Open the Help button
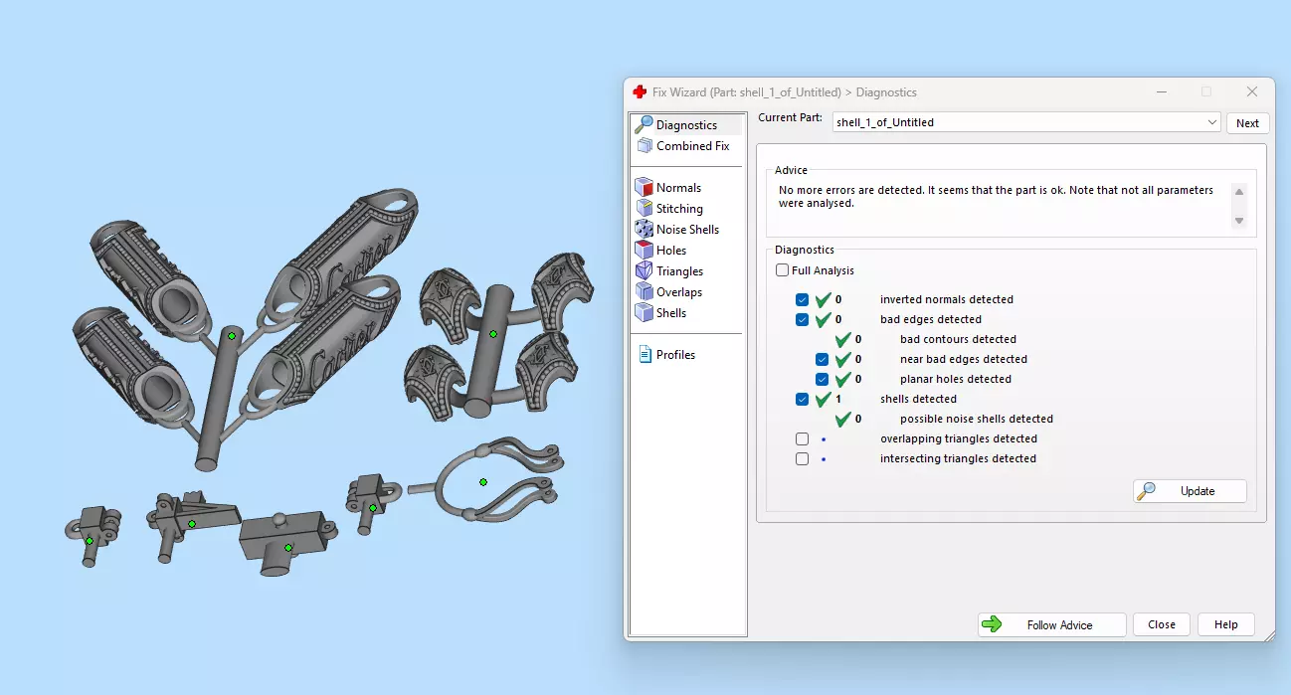 [1226, 625]
